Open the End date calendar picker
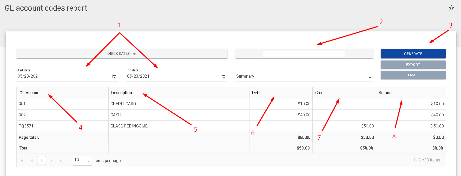461x176 pixels. [223, 77]
